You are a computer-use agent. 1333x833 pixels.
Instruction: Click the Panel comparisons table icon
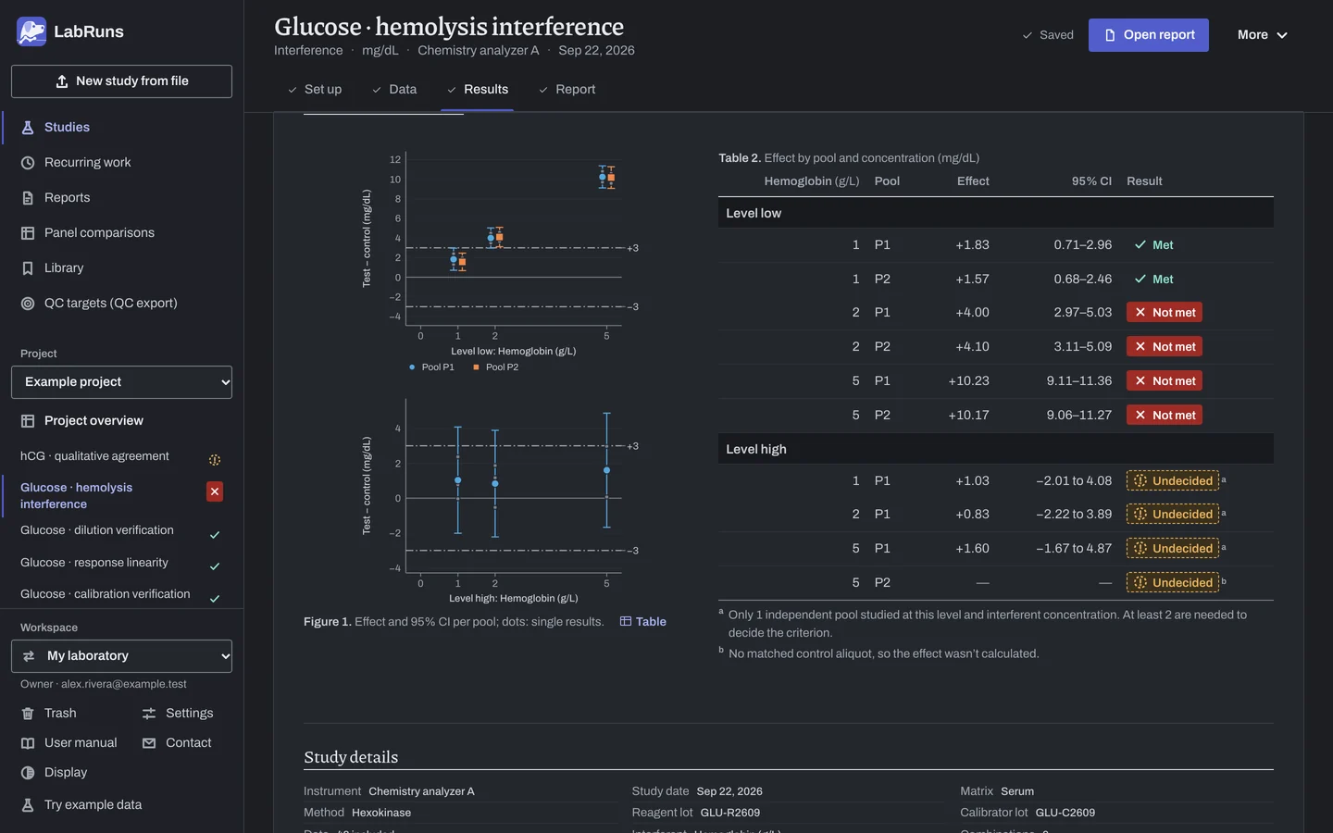(x=28, y=233)
